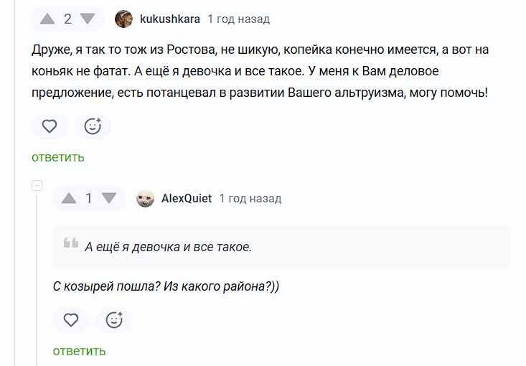
Task: Upvote the kukushkara comment
Action: 48,19
